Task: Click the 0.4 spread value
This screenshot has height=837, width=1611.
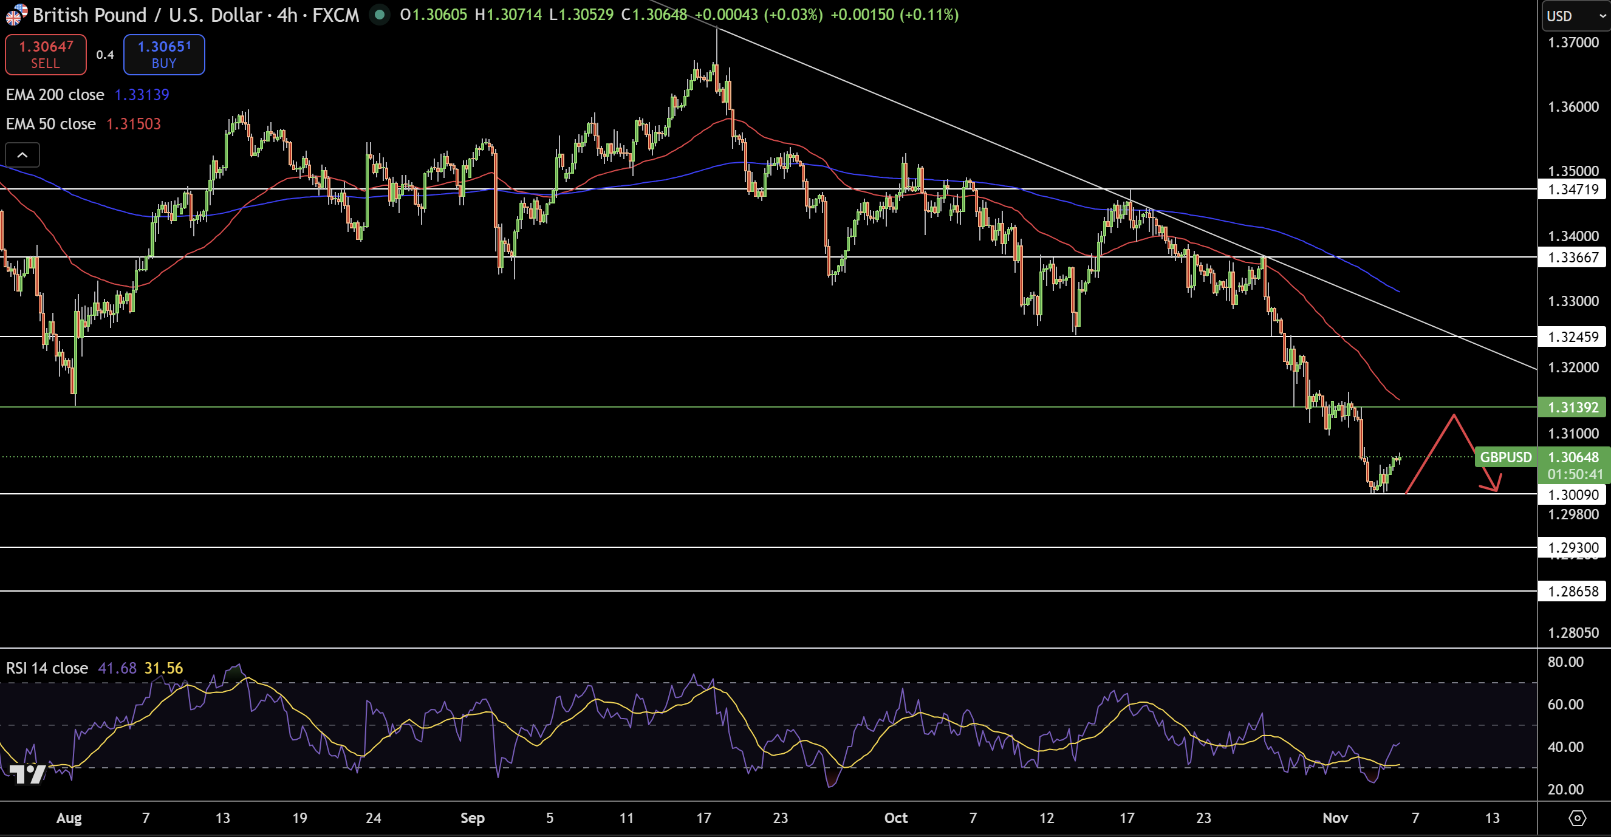Action: tap(105, 55)
